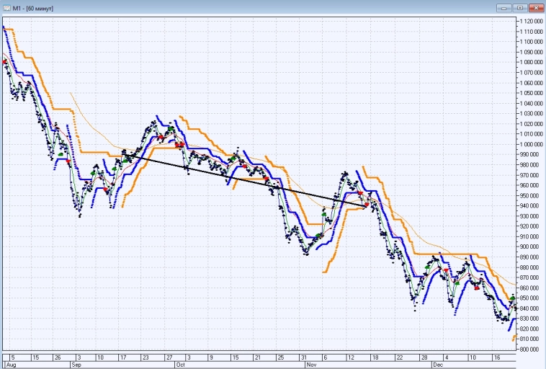Maximize the M1 chart window
Viewport: 546px width, 369px height.
click(x=519, y=6)
